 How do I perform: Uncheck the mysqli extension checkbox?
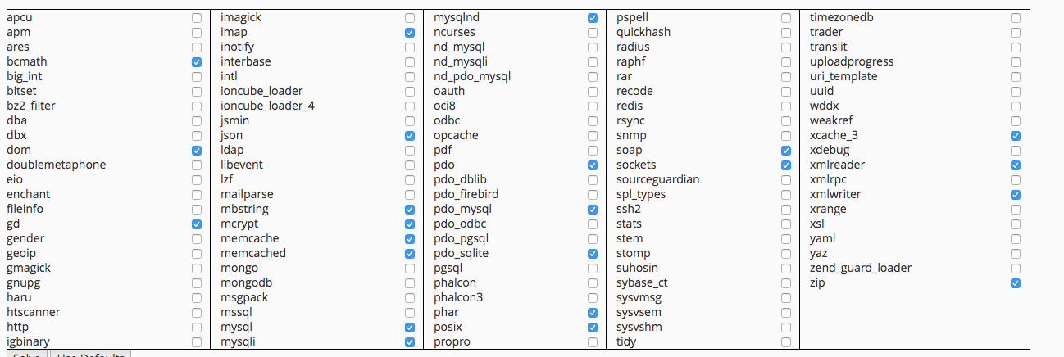coord(410,341)
